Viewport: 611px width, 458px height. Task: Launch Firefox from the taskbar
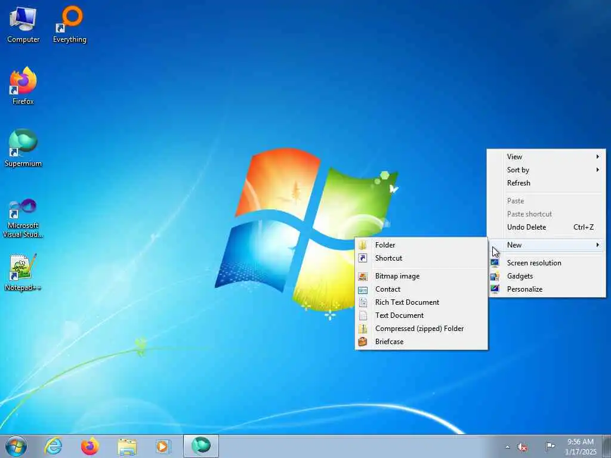click(x=90, y=446)
